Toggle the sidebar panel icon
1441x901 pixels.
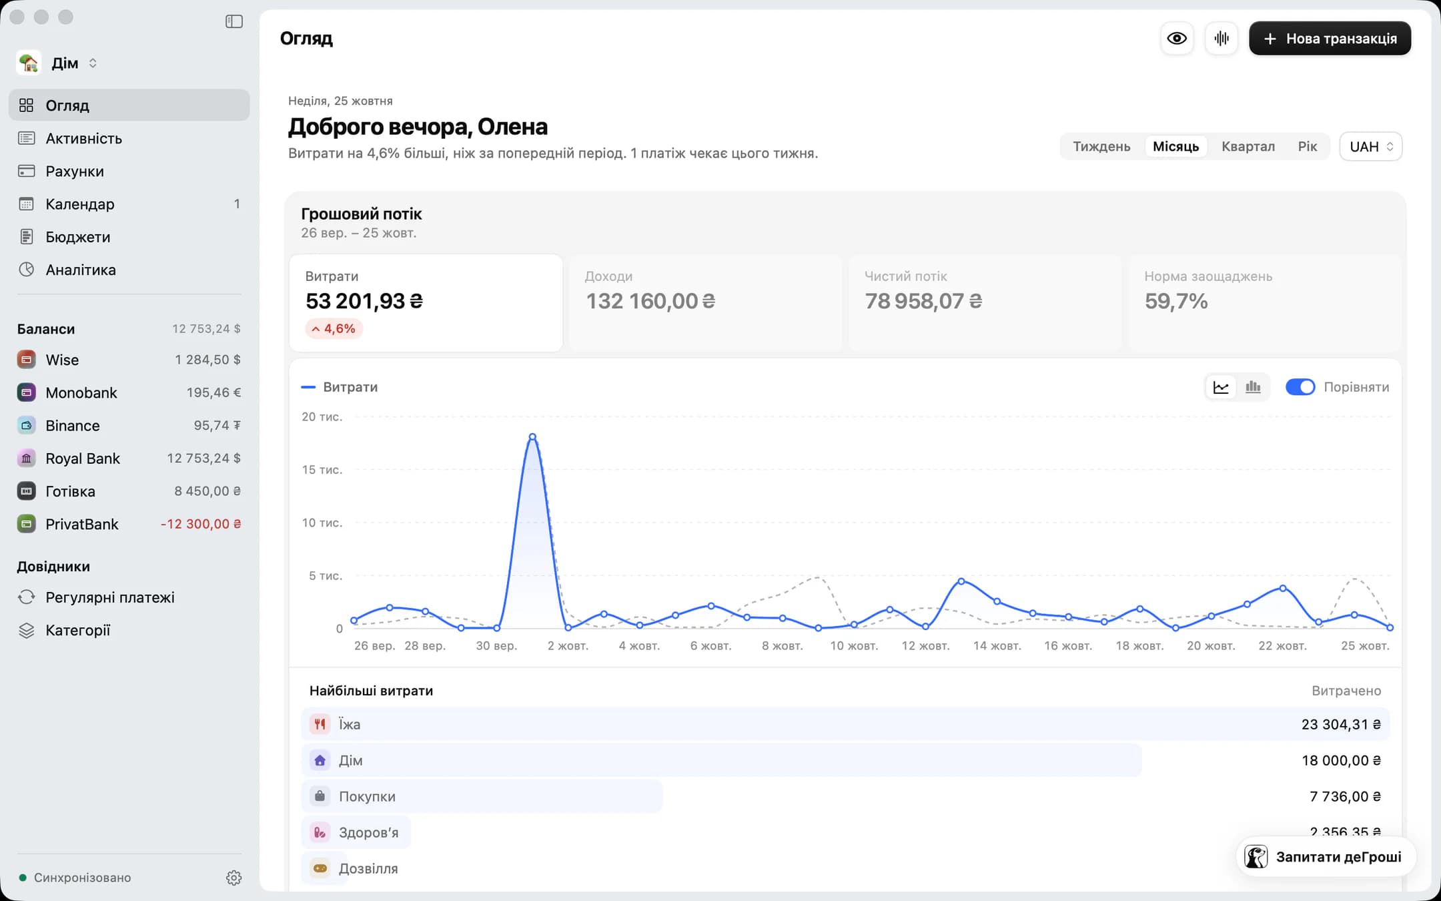[x=234, y=22]
